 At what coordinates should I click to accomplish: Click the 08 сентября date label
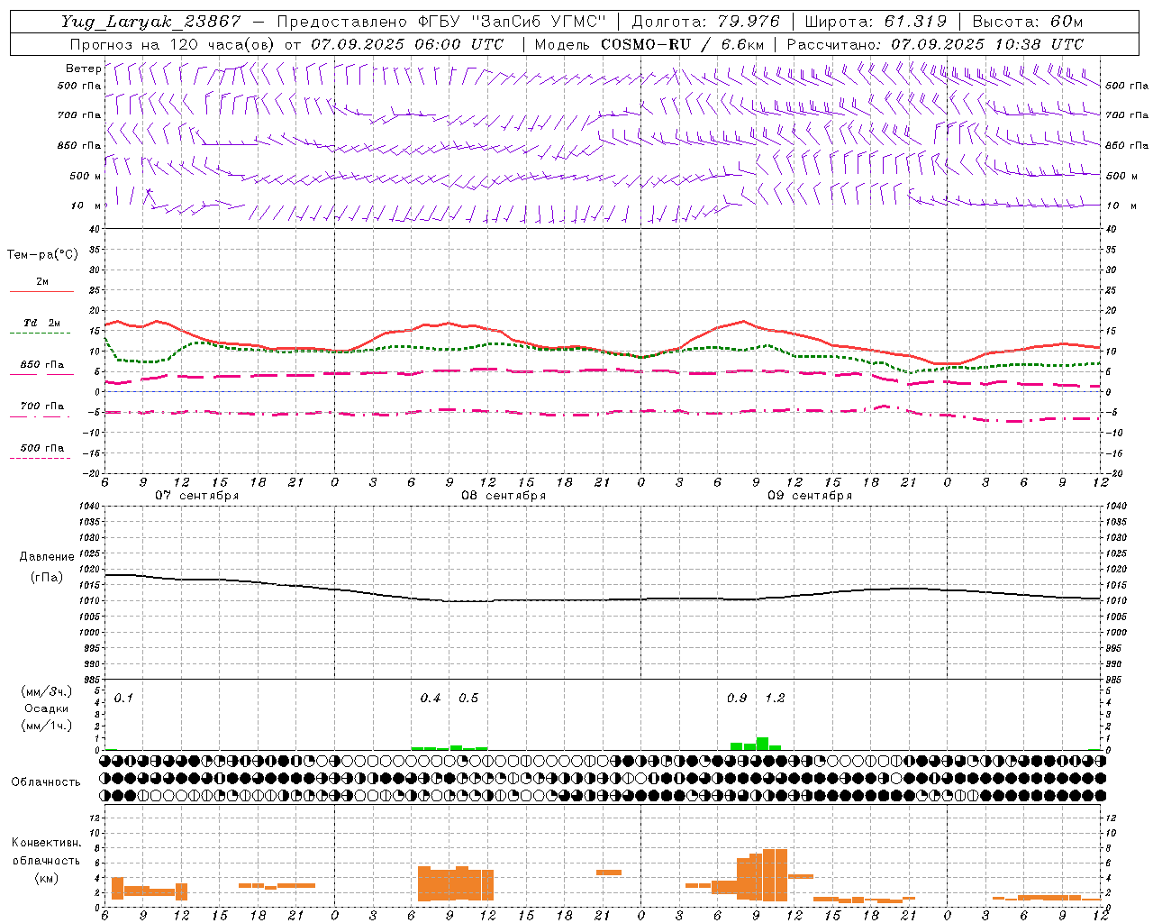[504, 496]
